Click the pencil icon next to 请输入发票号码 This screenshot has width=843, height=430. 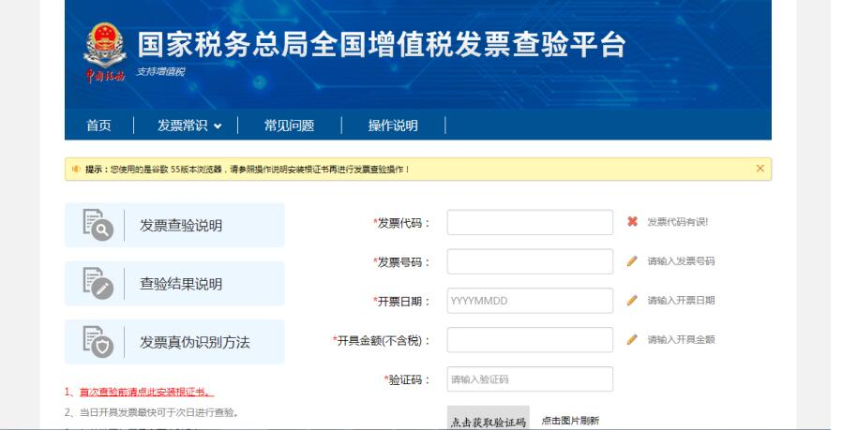(x=632, y=261)
